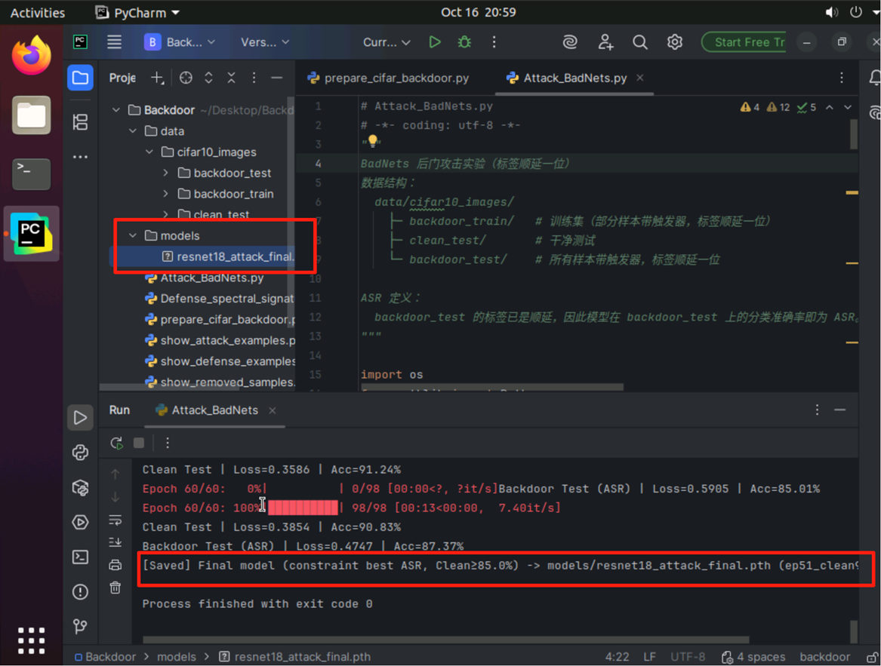Image resolution: width=881 pixels, height=666 pixels.
Task: Toggle the Project tool window folder icon
Action: [80, 78]
